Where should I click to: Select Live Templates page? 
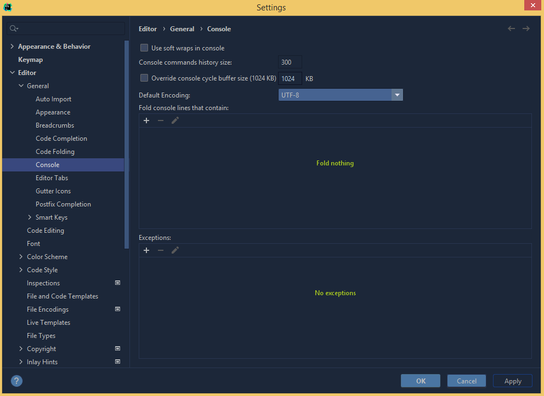(49, 323)
